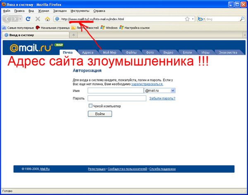Click the зарегистрироваться link
Image resolution: width=248 pixels, height=195 pixels.
(x=147, y=84)
